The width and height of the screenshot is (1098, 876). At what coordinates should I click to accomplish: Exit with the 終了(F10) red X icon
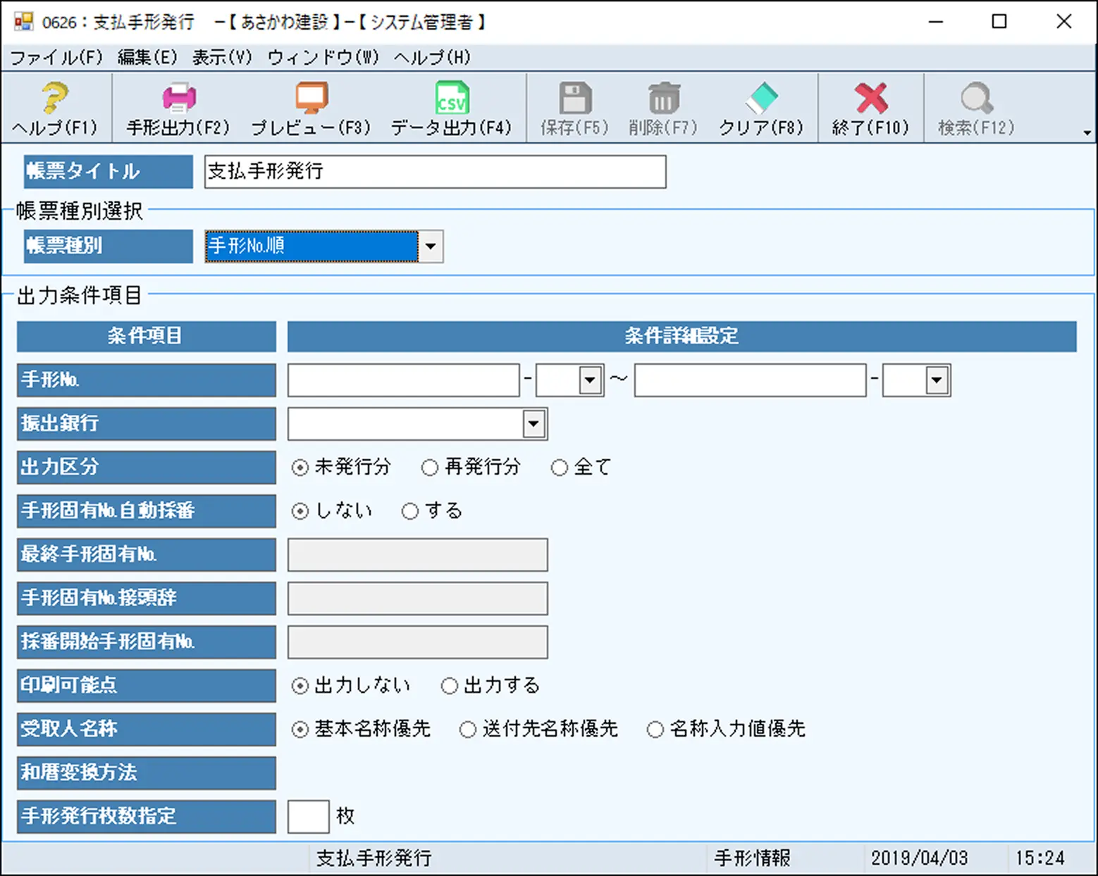(871, 99)
